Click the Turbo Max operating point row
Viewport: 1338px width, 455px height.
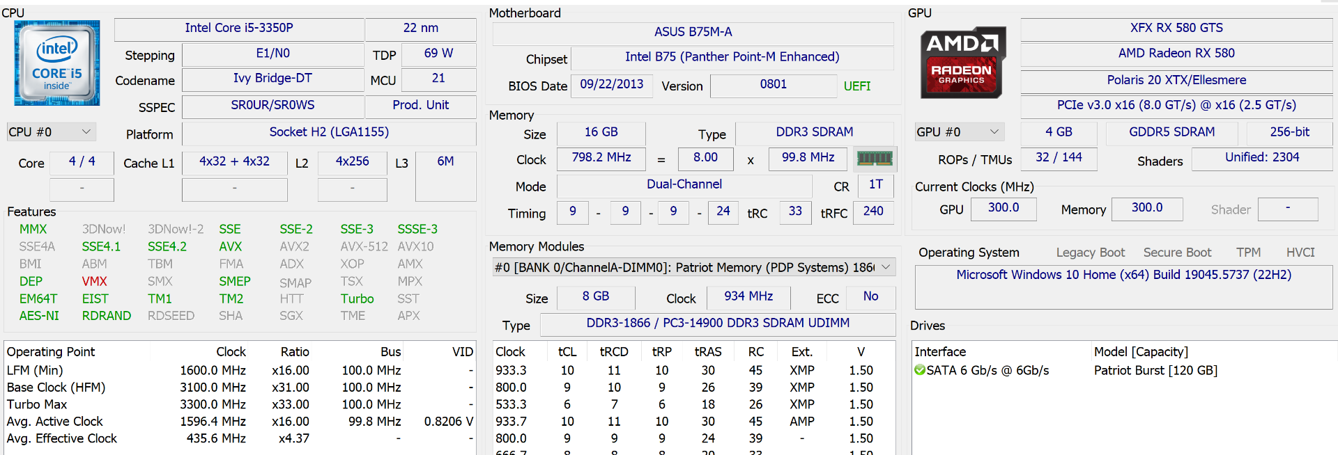(240, 404)
